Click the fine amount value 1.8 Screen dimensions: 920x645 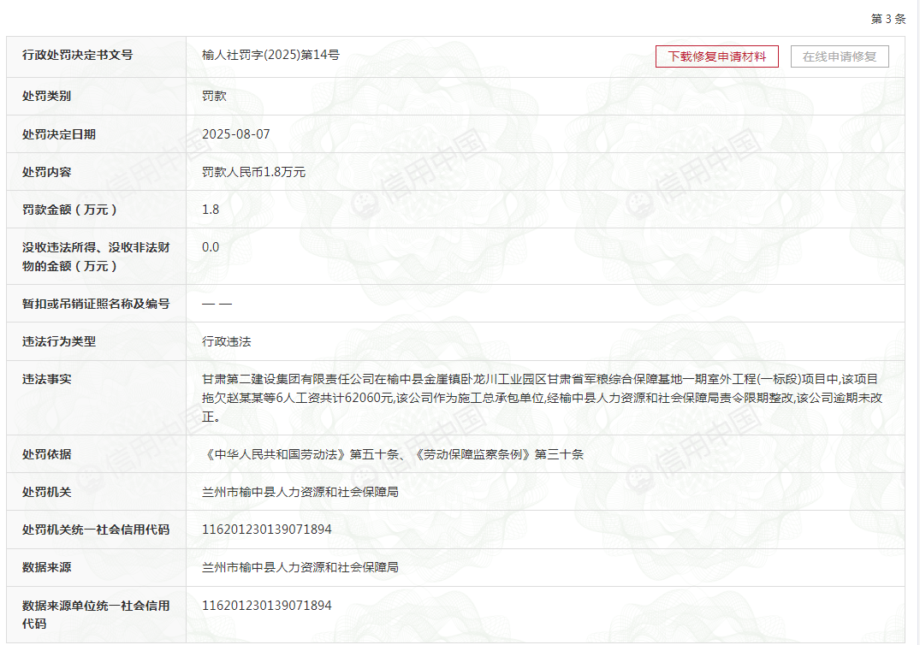(x=211, y=210)
